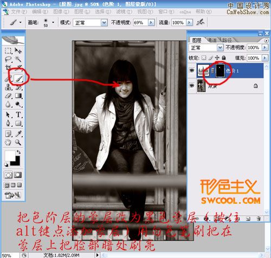Image resolution: width=271 pixels, height=258 pixels.
Task: Hide the 色阶 1 layer eye
Action: [192, 70]
